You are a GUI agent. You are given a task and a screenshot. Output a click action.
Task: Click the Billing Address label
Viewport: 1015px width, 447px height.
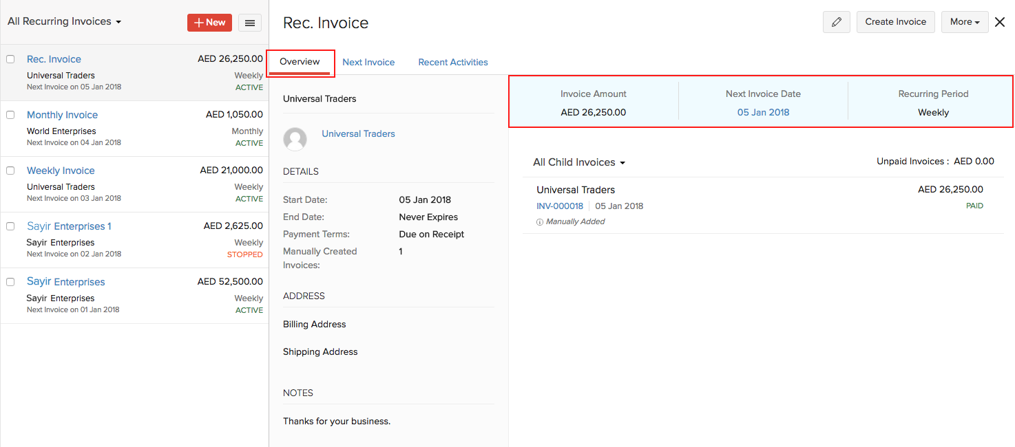[315, 325]
